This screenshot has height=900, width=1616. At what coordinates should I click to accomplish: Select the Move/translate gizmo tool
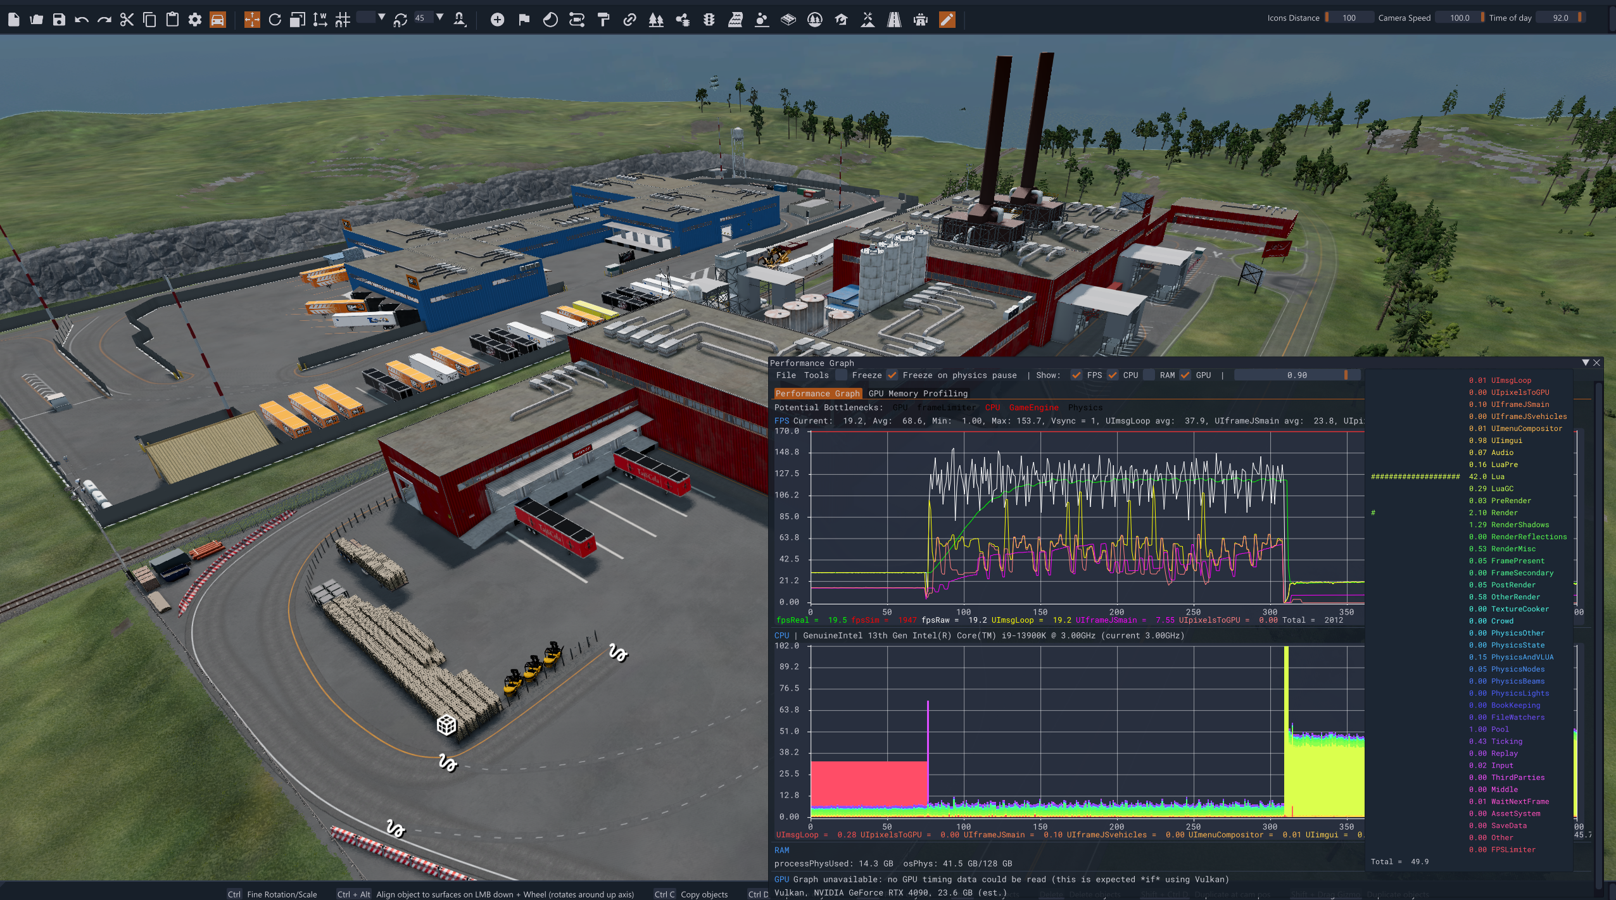pos(252,19)
